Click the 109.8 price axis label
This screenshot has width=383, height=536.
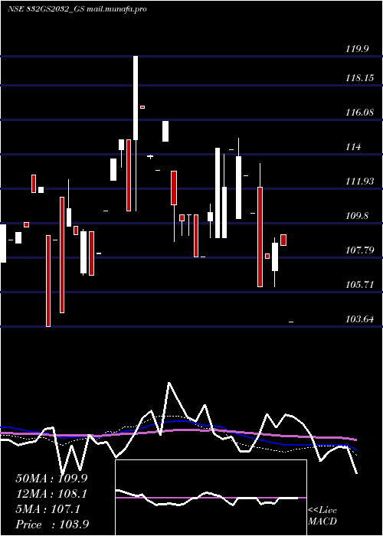357,216
